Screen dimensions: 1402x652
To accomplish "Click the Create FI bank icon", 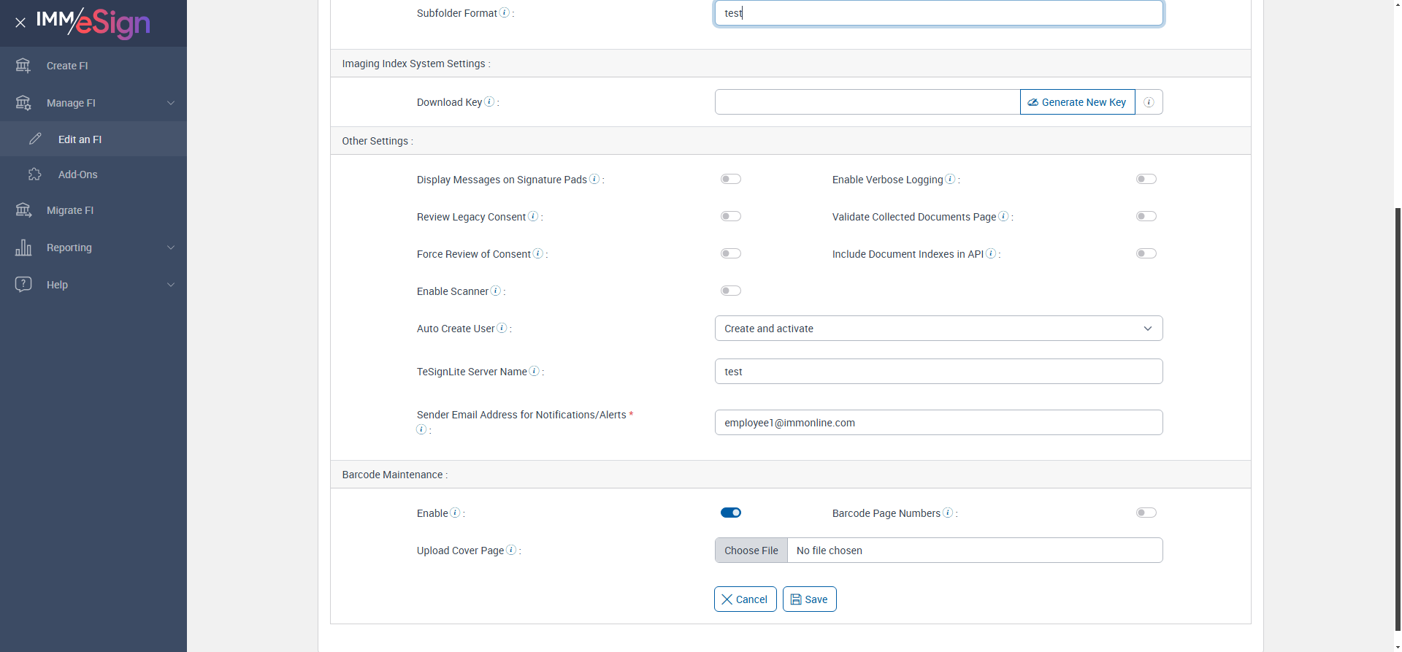I will [x=23, y=66].
